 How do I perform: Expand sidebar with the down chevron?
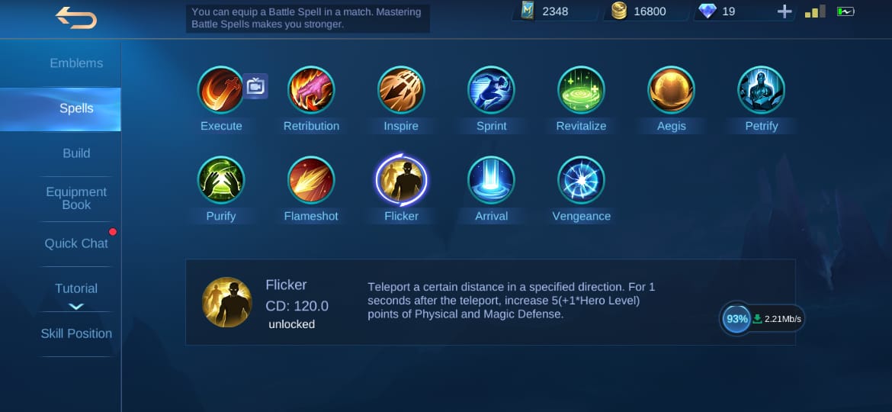76,307
